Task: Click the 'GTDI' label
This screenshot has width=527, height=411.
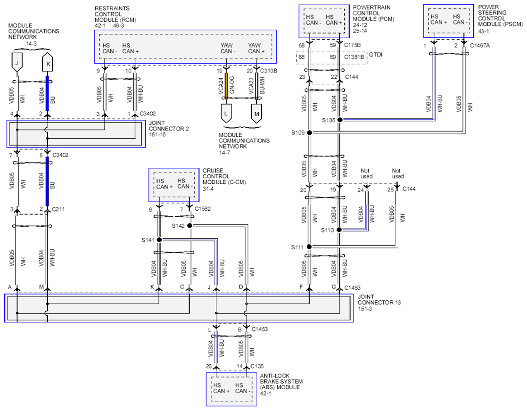Action: point(376,55)
